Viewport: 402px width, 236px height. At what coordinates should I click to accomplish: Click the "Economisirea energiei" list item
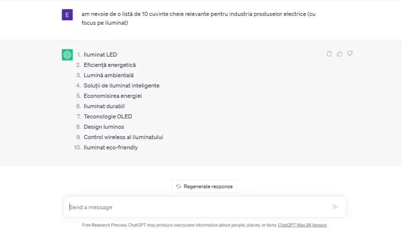click(x=113, y=96)
